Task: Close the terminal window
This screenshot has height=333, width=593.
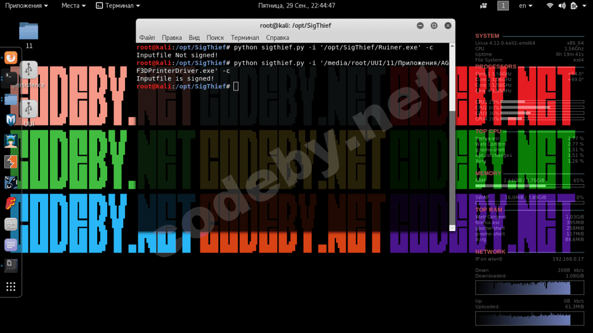Action: (x=448, y=25)
